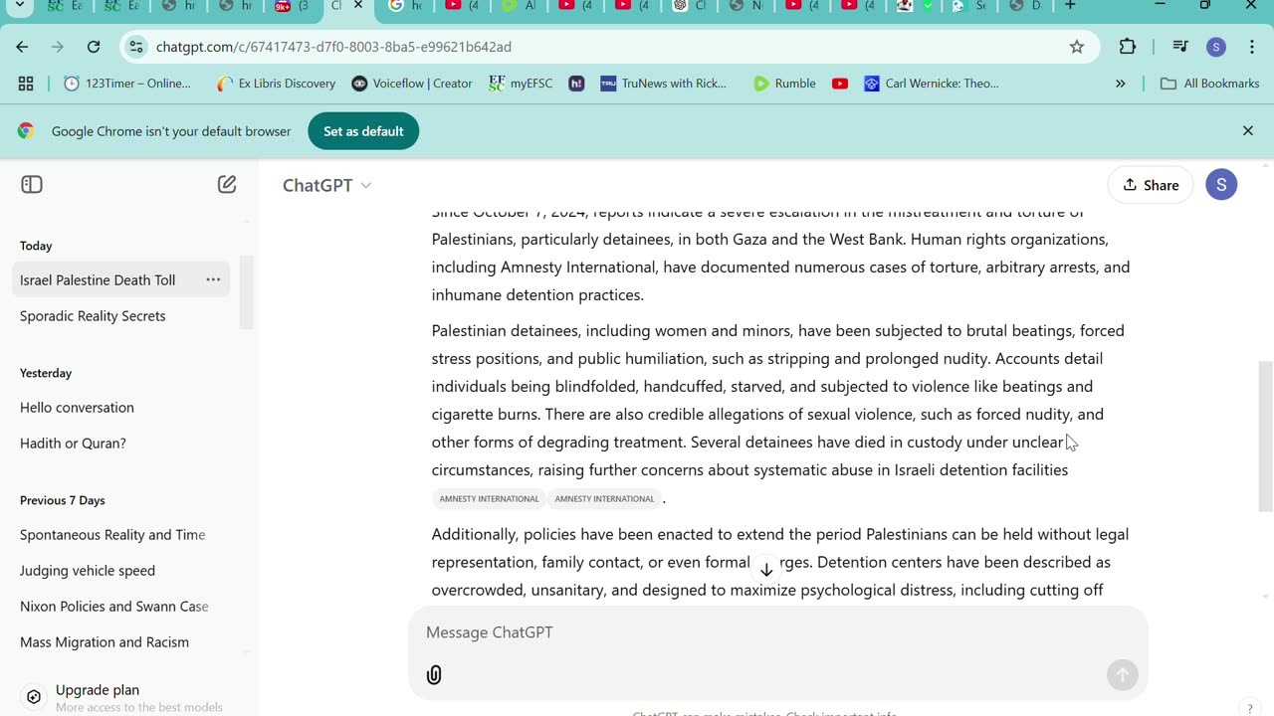
Task: Click the sidebar chat list scrollbar
Action: click(246, 292)
